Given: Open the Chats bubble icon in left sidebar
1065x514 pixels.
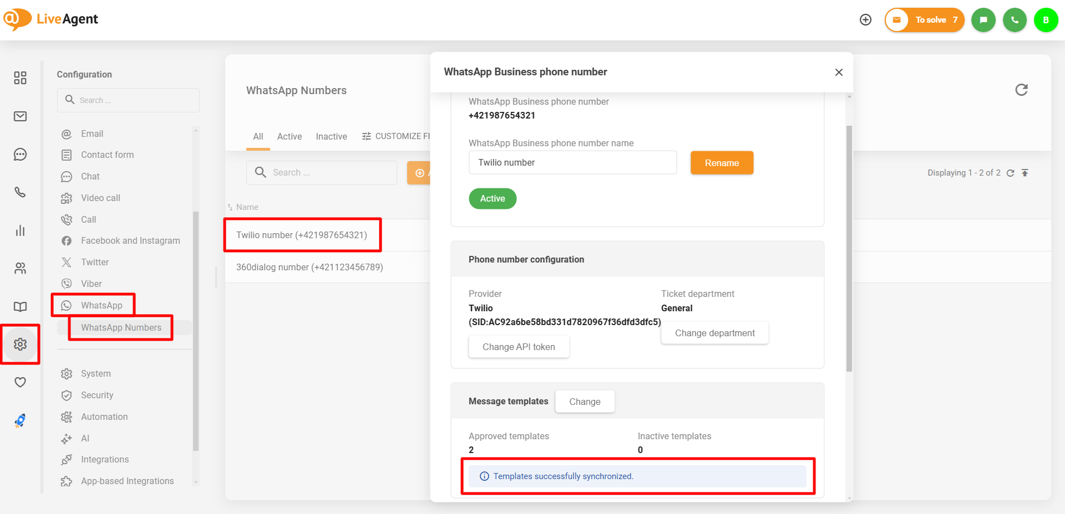Looking at the screenshot, I should pos(21,155).
